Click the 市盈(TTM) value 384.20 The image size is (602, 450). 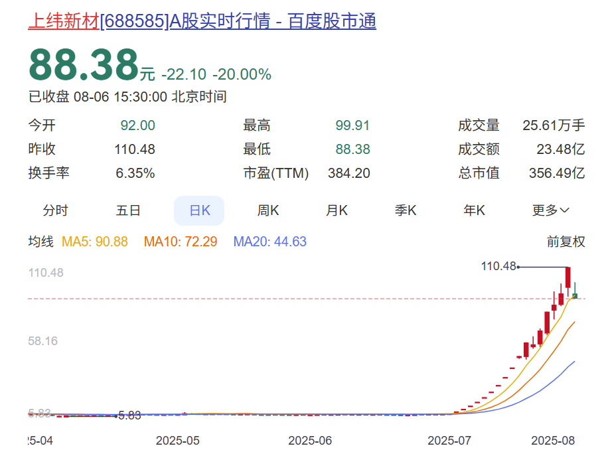tap(348, 173)
